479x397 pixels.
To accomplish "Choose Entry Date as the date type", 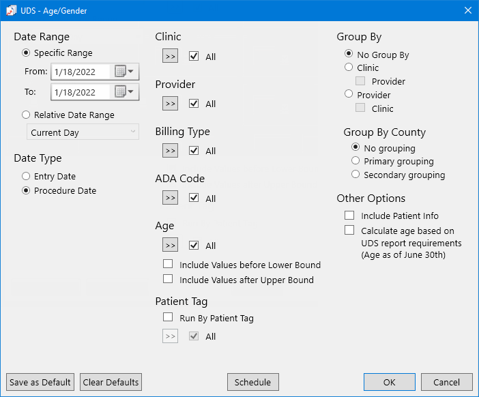I will tap(27, 177).
